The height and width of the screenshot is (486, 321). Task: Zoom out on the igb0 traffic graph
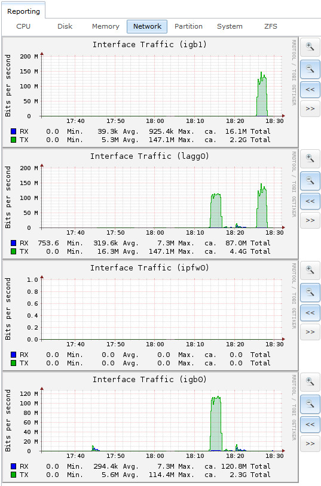[x=310, y=404]
